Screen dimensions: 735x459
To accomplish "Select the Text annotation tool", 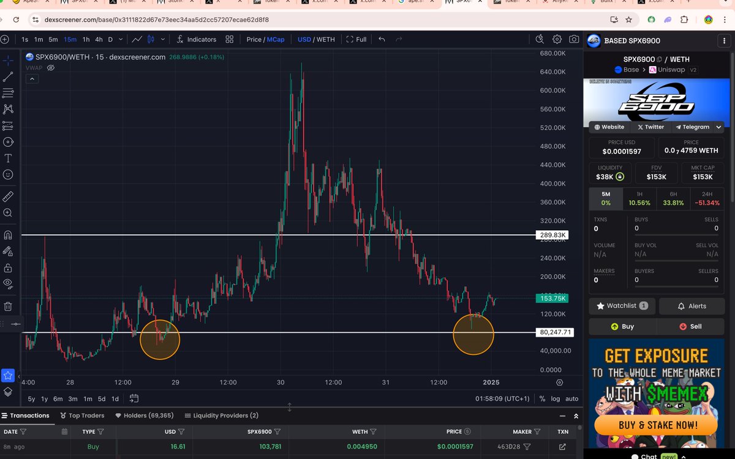I will (x=8, y=158).
